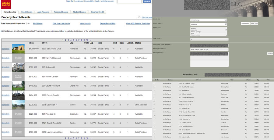Click the Apply link in the header
The image size is (274, 140).
pos(97,1)
